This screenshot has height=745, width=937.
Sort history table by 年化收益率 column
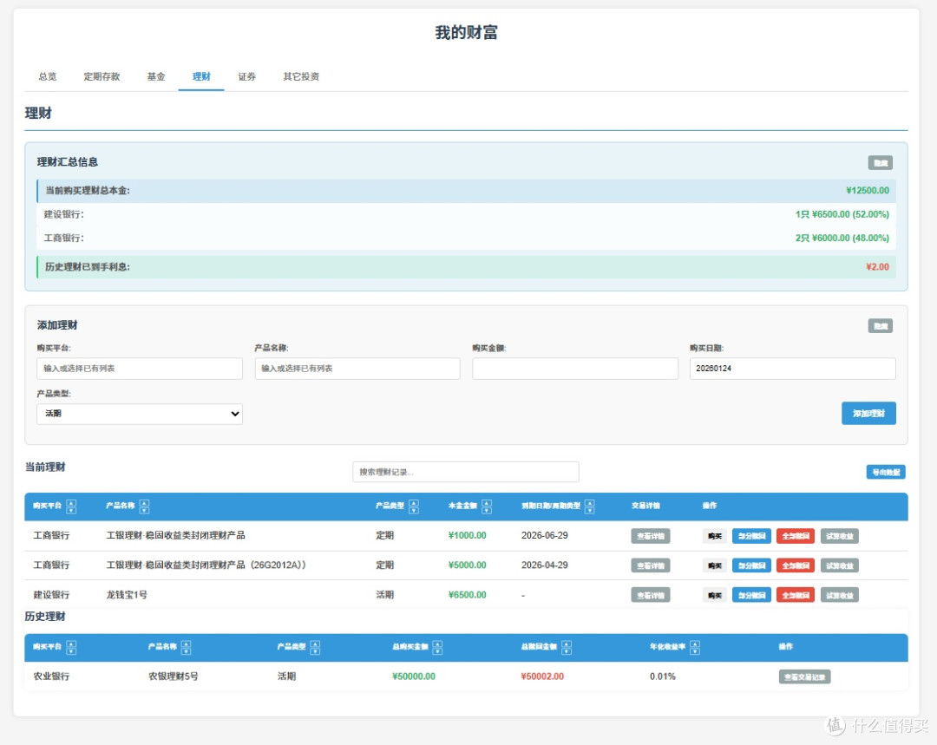[694, 647]
